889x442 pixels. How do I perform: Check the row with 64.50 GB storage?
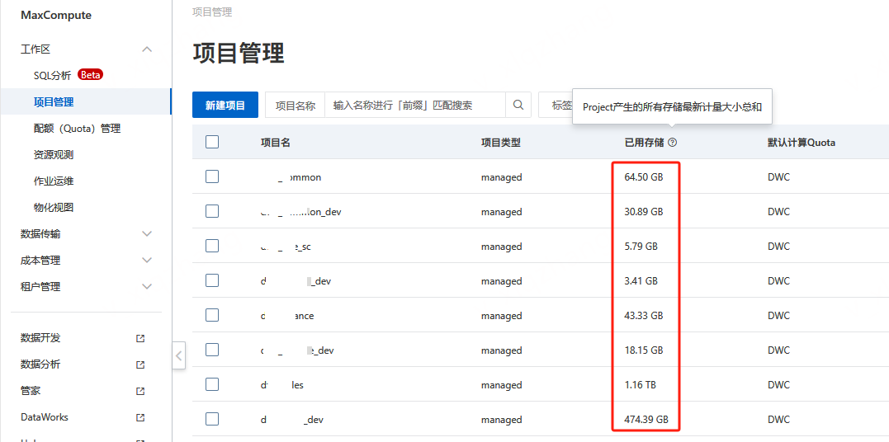pyautogui.click(x=212, y=176)
